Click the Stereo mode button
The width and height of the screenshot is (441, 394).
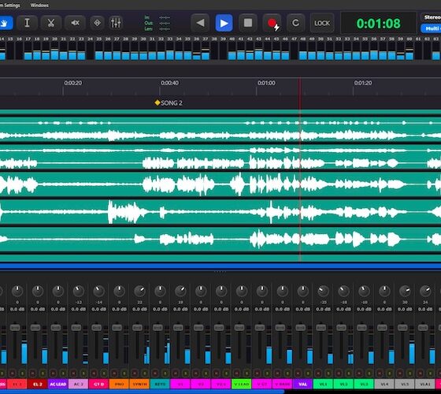(432, 17)
